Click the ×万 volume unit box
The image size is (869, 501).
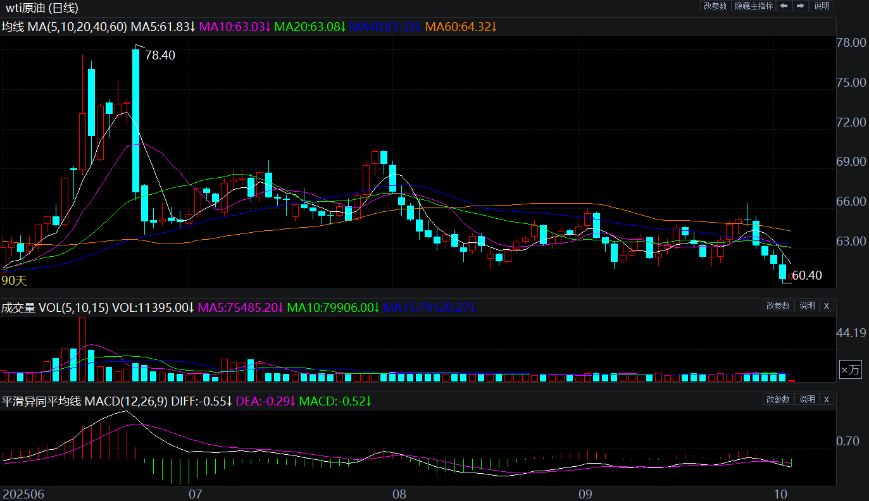tap(850, 370)
